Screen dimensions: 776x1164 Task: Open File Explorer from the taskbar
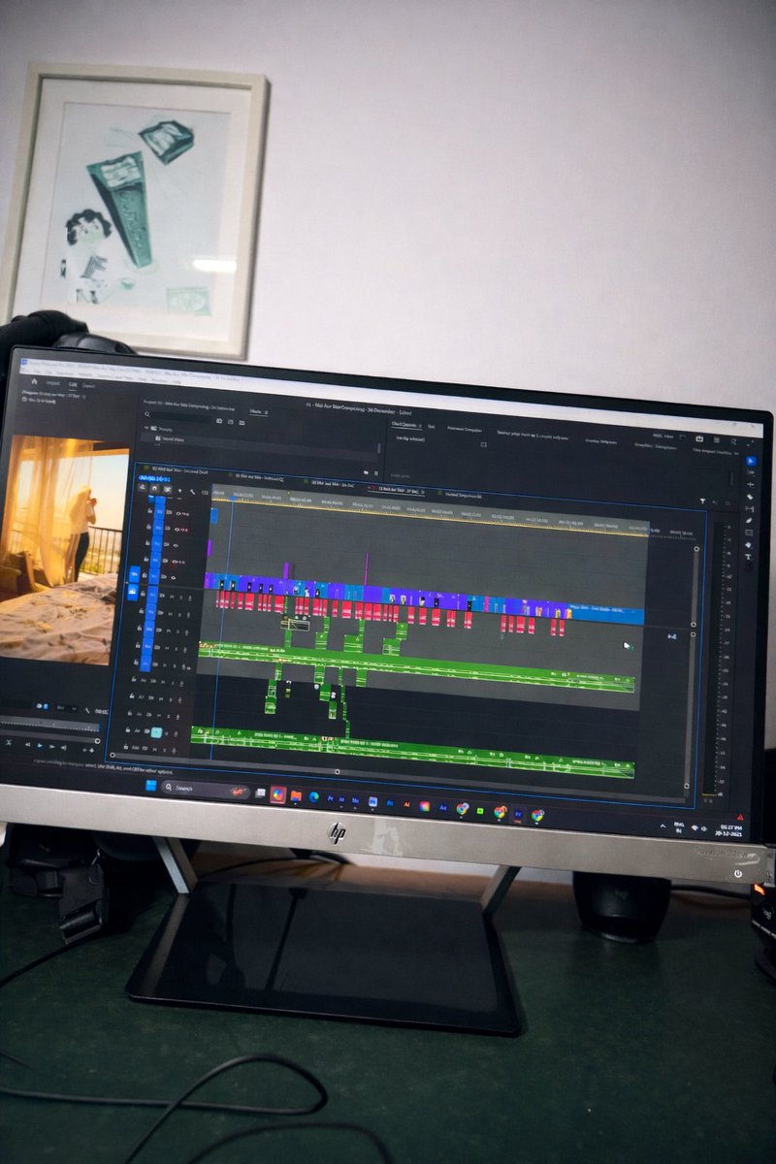pos(296,796)
